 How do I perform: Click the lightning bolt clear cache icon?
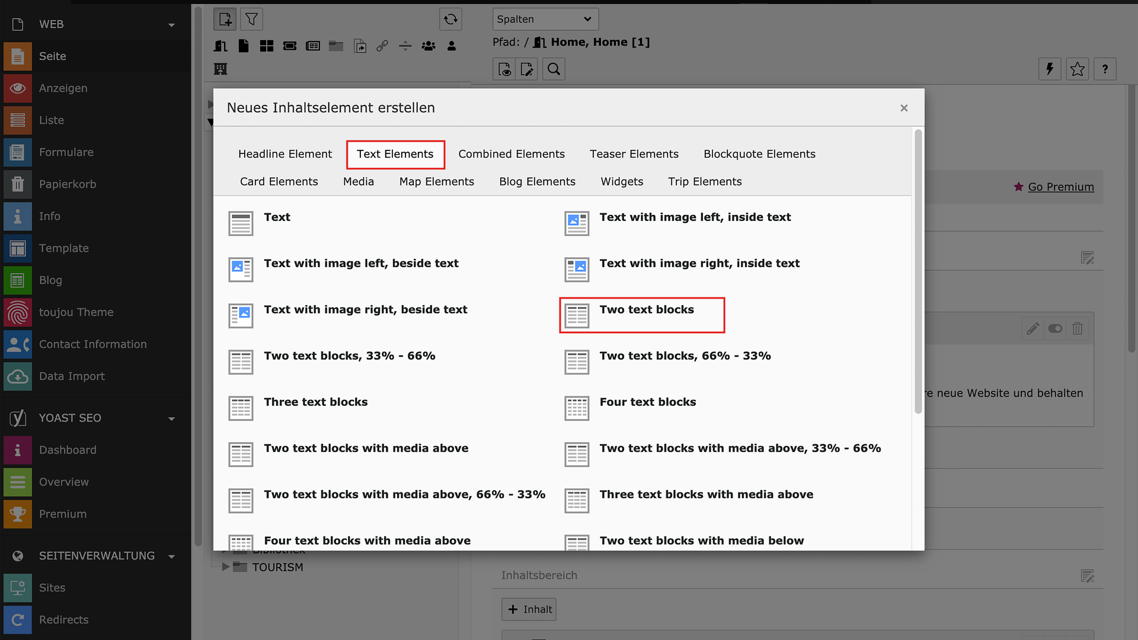click(x=1050, y=69)
